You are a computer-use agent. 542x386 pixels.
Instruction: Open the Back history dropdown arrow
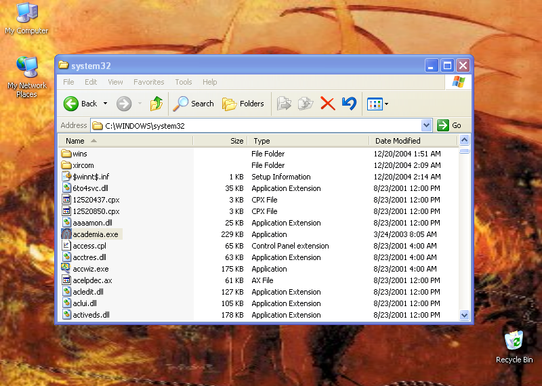pyautogui.click(x=105, y=104)
